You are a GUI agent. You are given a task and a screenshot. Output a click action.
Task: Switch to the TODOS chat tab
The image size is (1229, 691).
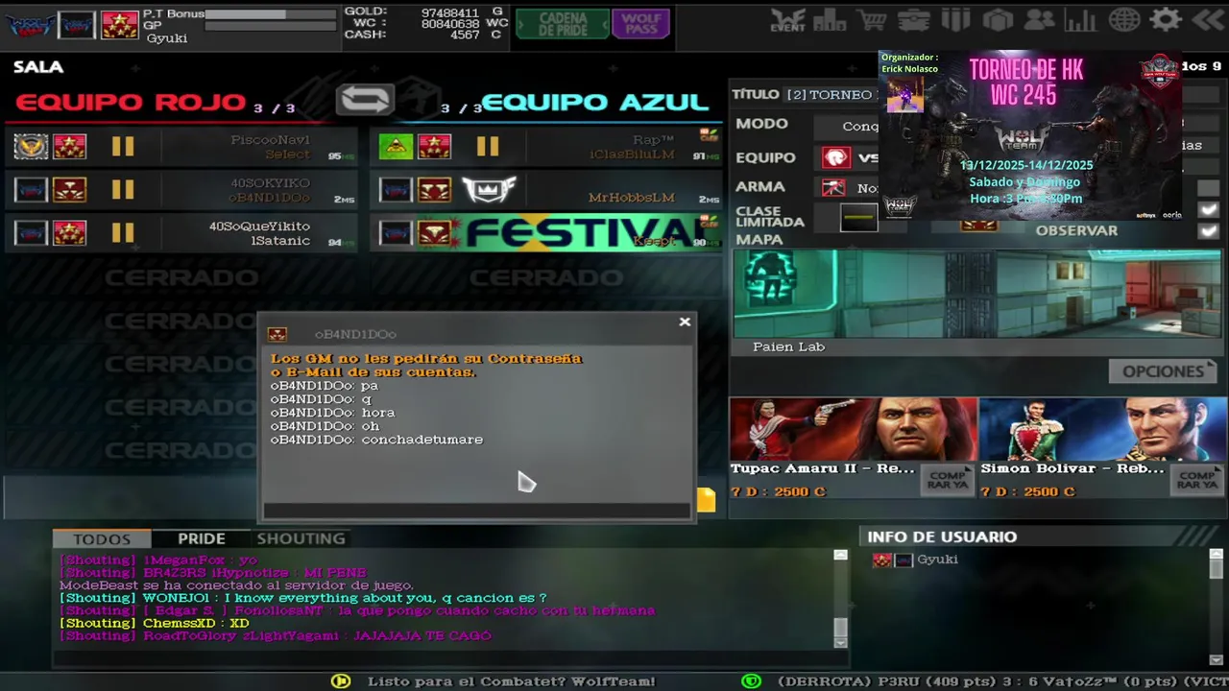[x=102, y=539]
